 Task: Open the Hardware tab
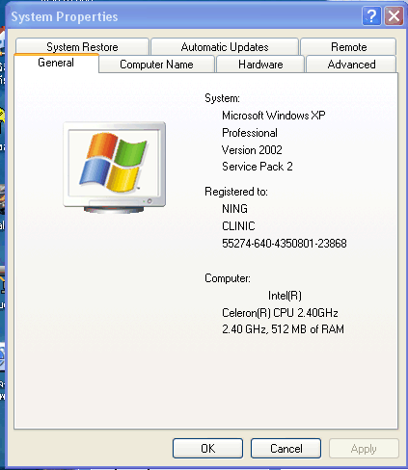click(x=260, y=65)
